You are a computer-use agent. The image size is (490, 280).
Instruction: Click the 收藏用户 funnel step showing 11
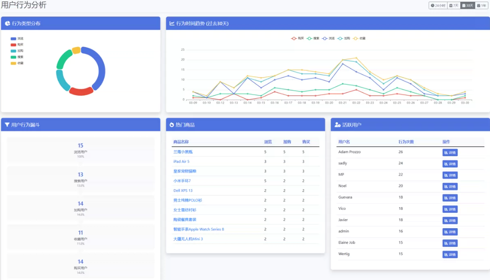tap(81, 237)
